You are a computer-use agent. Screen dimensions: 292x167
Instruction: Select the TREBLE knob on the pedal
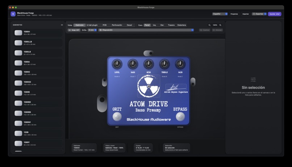tap(164, 64)
